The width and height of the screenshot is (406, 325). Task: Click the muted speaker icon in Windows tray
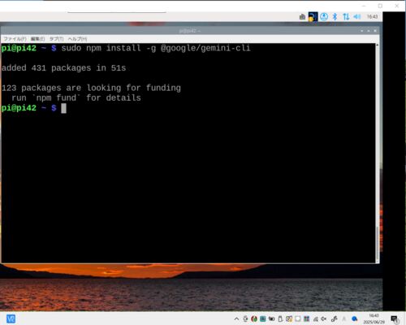(x=323, y=319)
